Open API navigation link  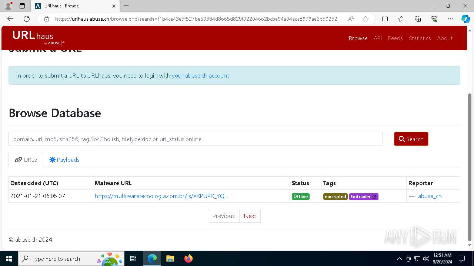[378, 38]
